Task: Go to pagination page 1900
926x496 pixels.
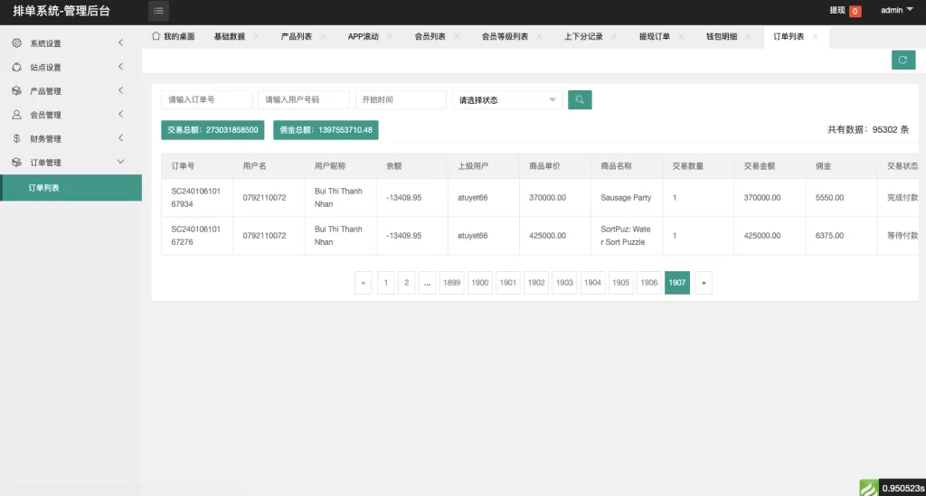Action: (x=480, y=283)
